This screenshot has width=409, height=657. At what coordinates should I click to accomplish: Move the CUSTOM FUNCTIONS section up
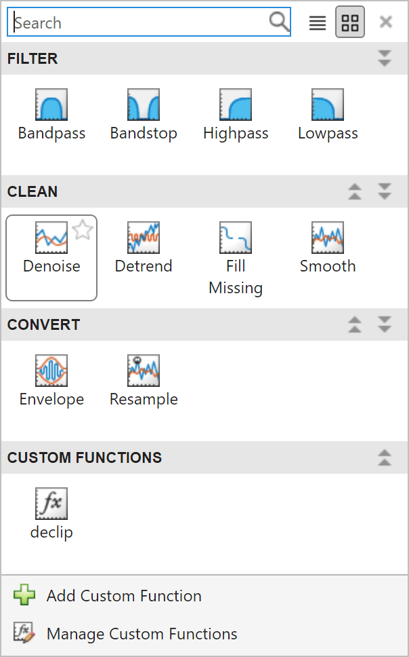click(x=385, y=457)
